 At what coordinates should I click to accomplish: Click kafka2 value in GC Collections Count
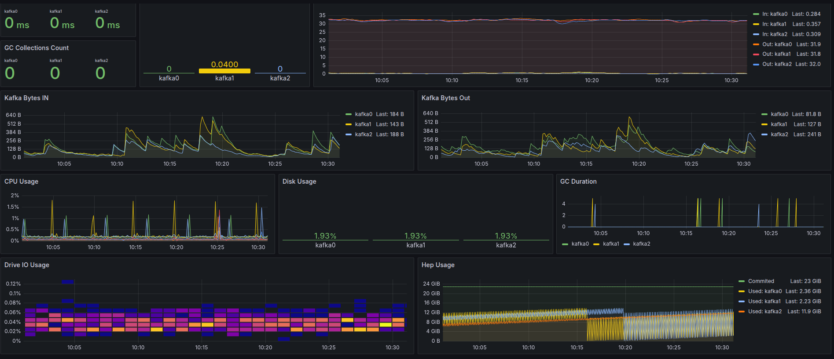(100, 73)
